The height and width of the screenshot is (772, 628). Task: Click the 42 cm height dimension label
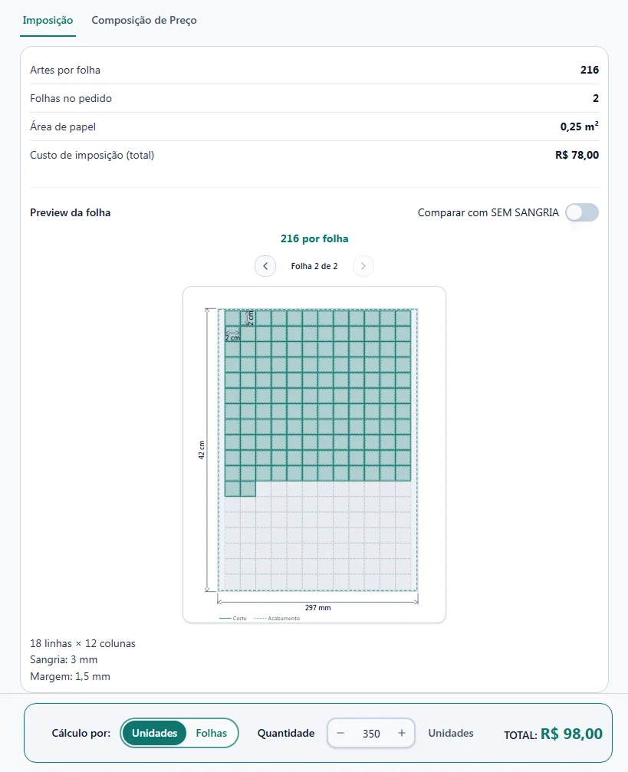pyautogui.click(x=201, y=449)
